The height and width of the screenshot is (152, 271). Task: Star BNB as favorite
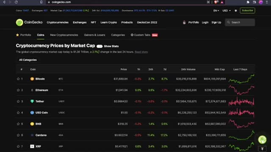coord(18,124)
